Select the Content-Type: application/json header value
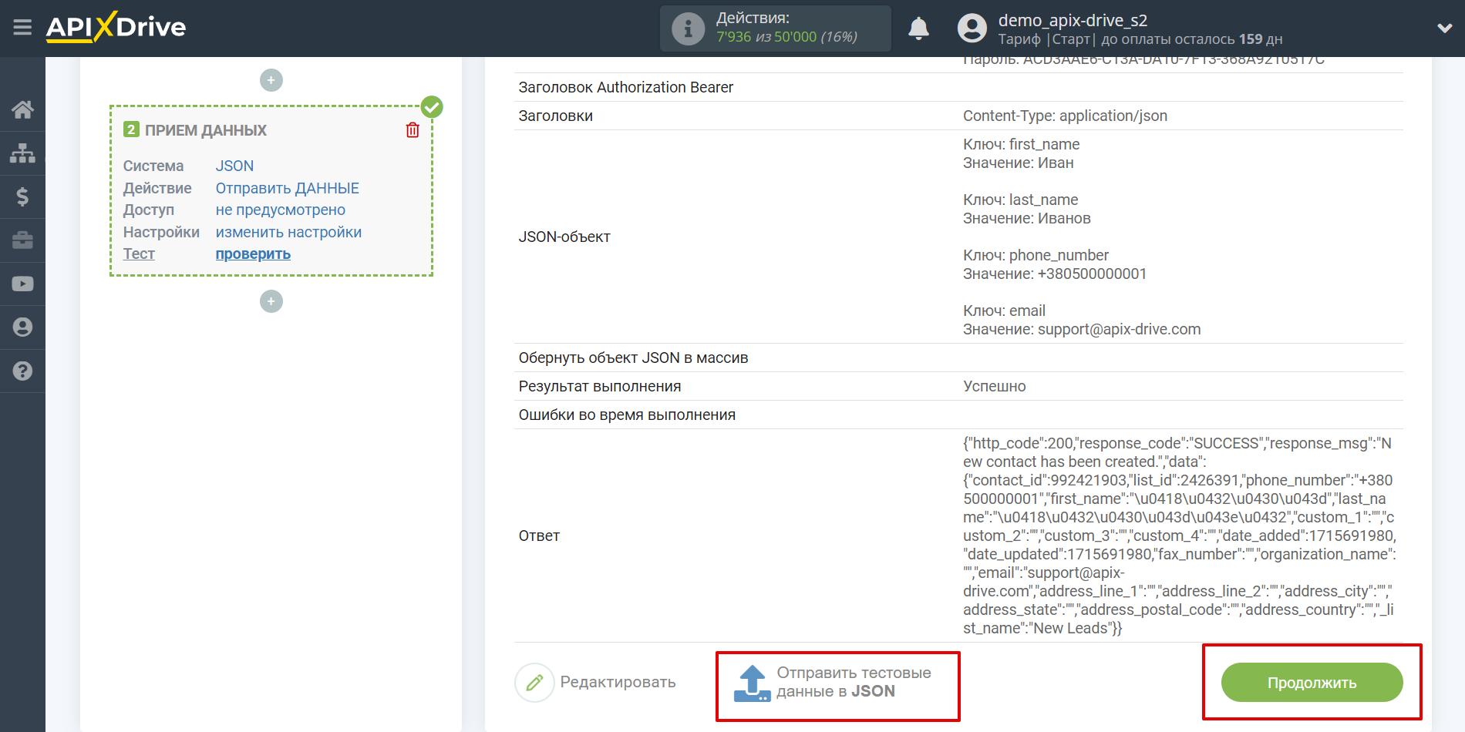Viewport: 1465px width, 732px height. pyautogui.click(x=1065, y=116)
